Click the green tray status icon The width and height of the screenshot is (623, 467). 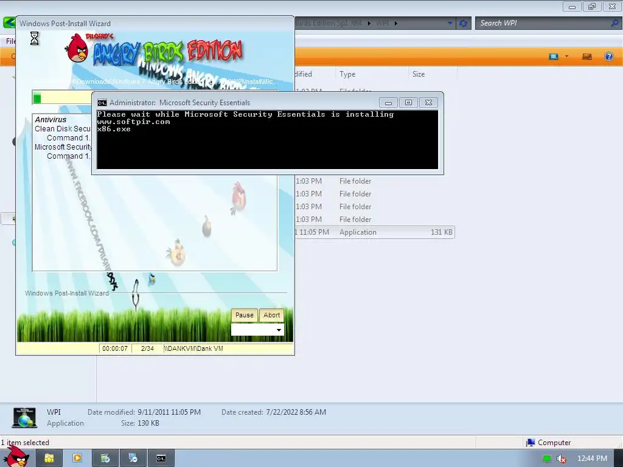(x=547, y=458)
